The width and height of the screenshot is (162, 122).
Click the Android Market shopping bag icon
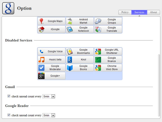pyautogui.click(x=70, y=21)
